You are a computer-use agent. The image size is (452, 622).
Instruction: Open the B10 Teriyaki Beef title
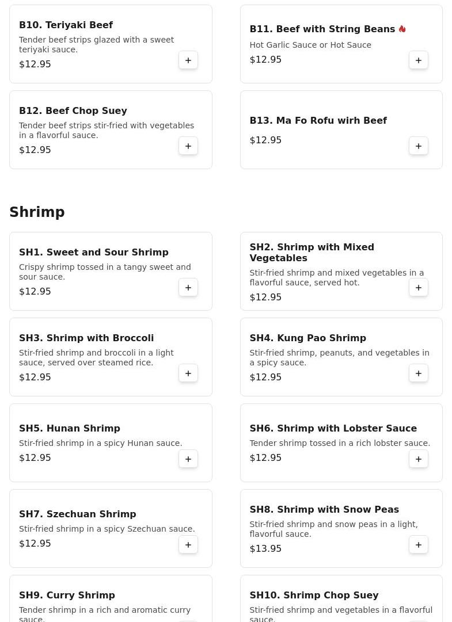66,25
